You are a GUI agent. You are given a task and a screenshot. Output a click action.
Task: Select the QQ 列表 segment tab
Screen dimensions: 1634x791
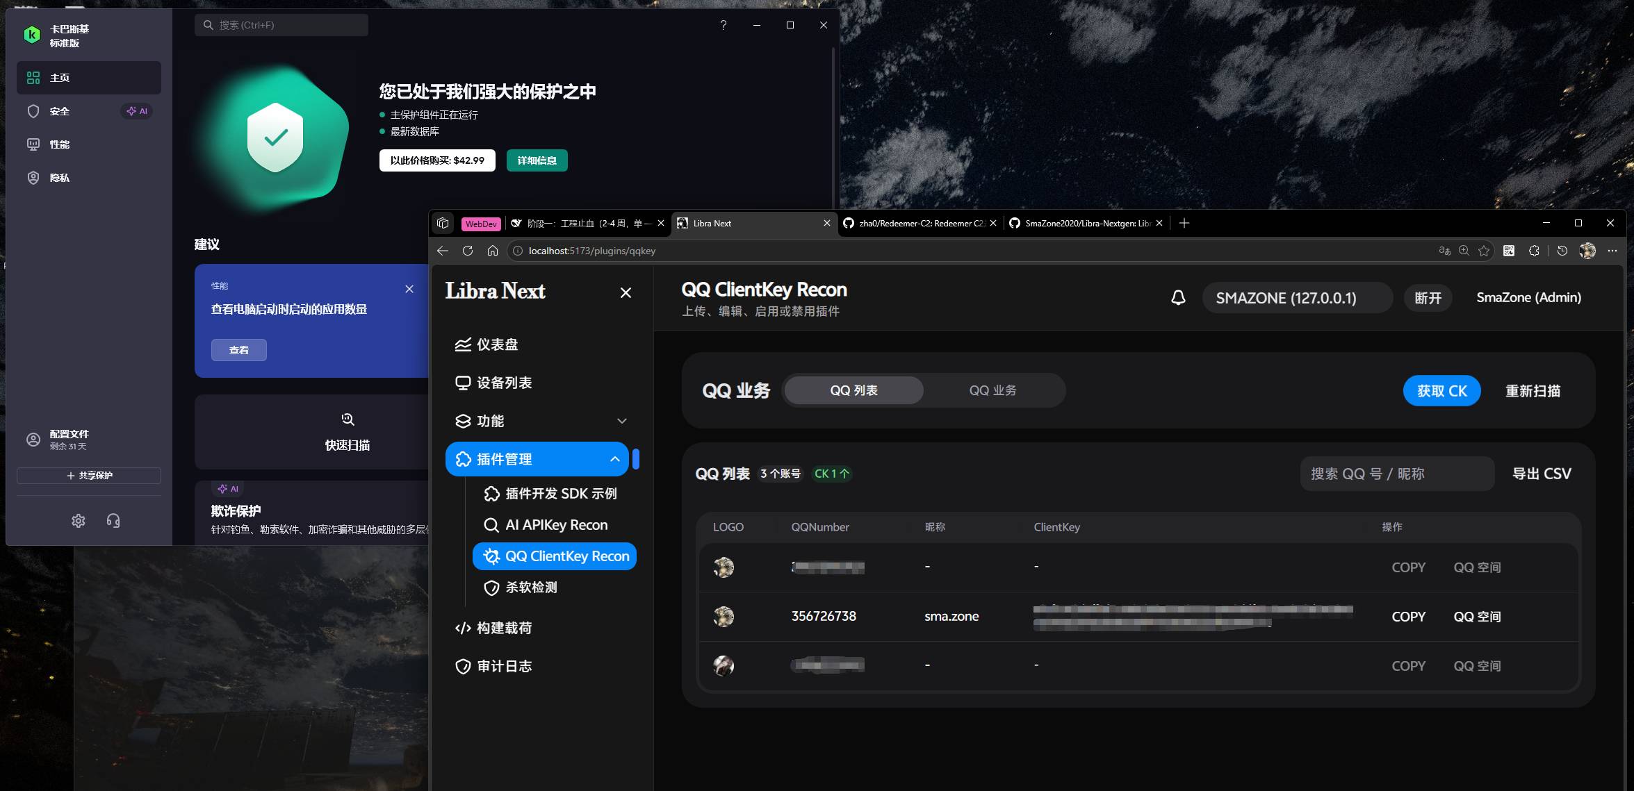click(853, 390)
